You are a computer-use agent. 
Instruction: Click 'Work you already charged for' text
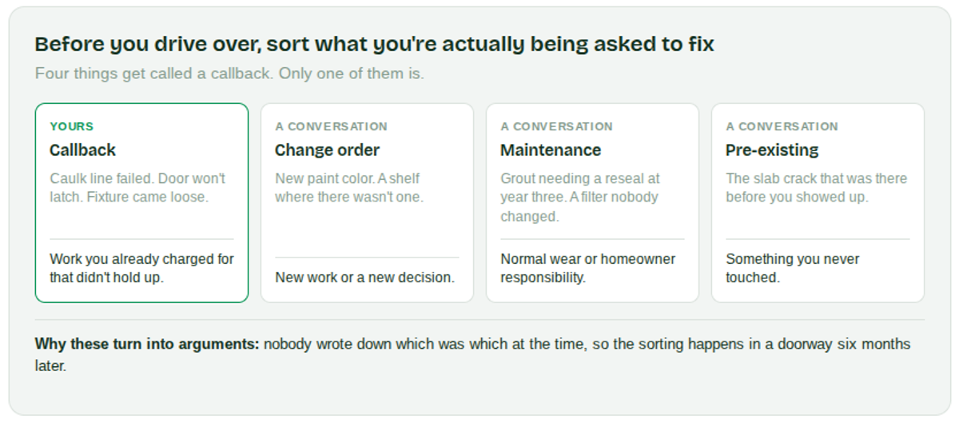[x=141, y=269]
